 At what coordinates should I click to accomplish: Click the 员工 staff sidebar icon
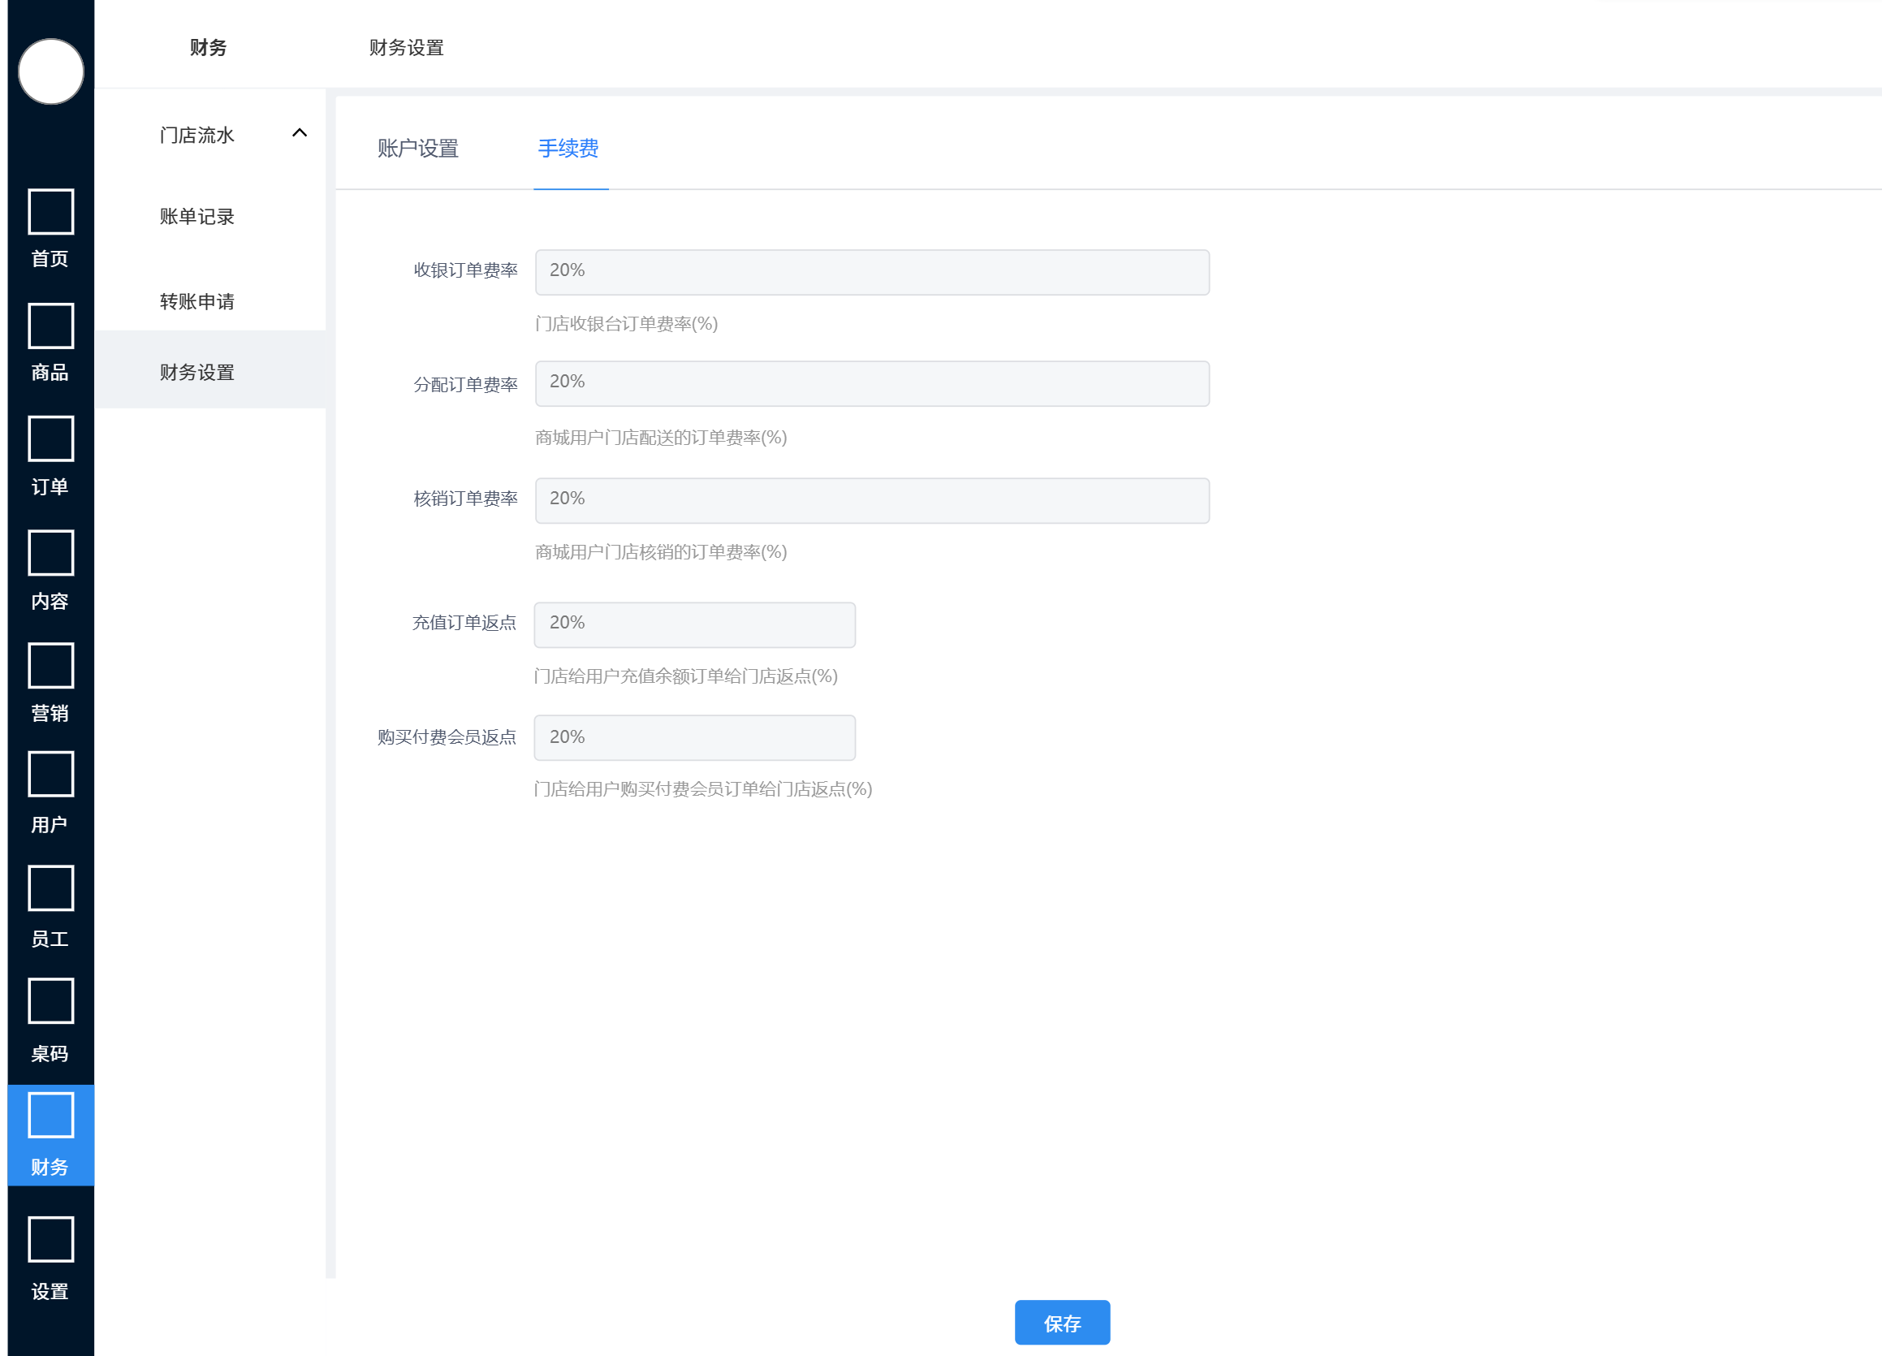pyautogui.click(x=50, y=889)
